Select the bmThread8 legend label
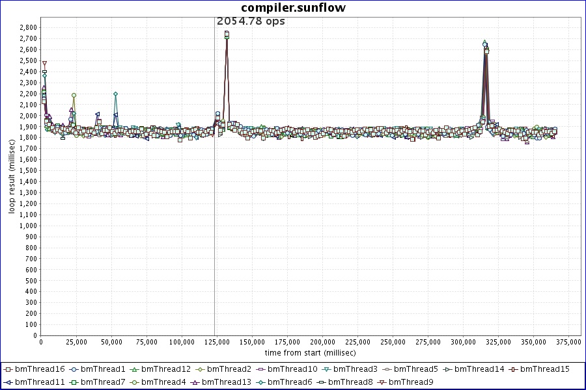Screen dimensions: 586x390 pyautogui.click(x=350, y=382)
